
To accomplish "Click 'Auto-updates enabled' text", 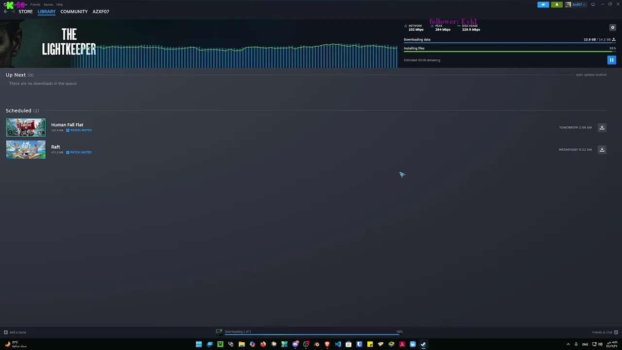I will [591, 75].
